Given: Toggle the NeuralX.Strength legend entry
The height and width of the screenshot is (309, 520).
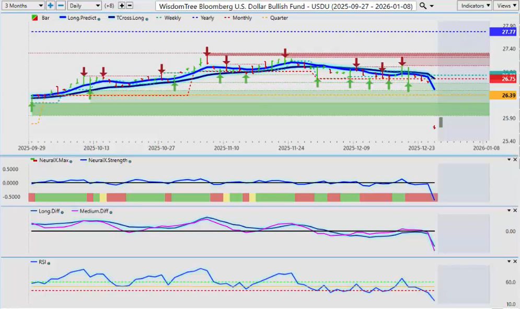Looking at the screenshot, I should [x=108, y=161].
